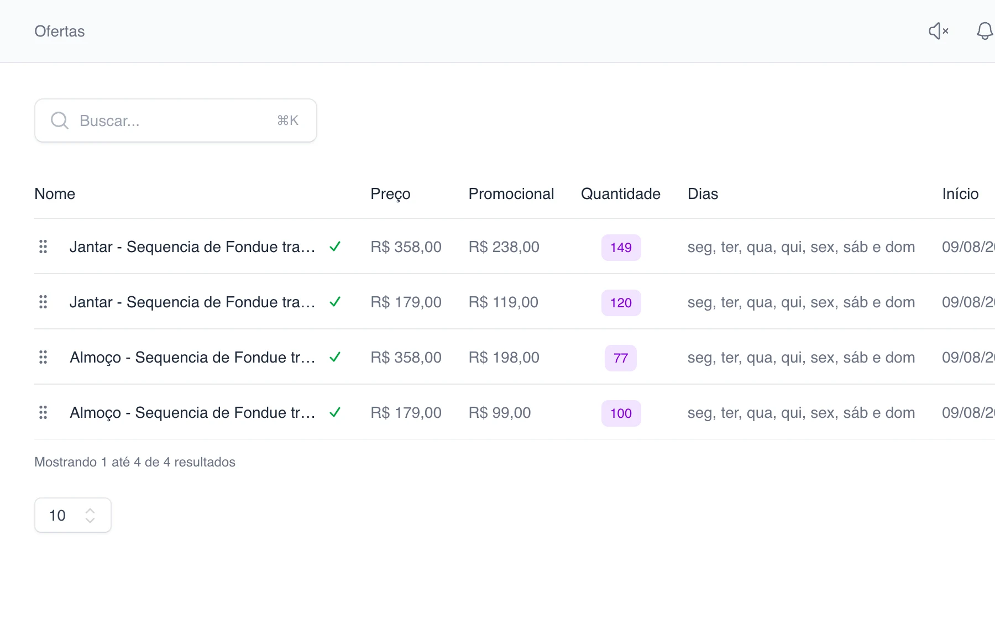Viewport: 995px width, 619px height.
Task: Grab drag handle of Jantar R$ 358,00 row
Action: [x=43, y=246]
